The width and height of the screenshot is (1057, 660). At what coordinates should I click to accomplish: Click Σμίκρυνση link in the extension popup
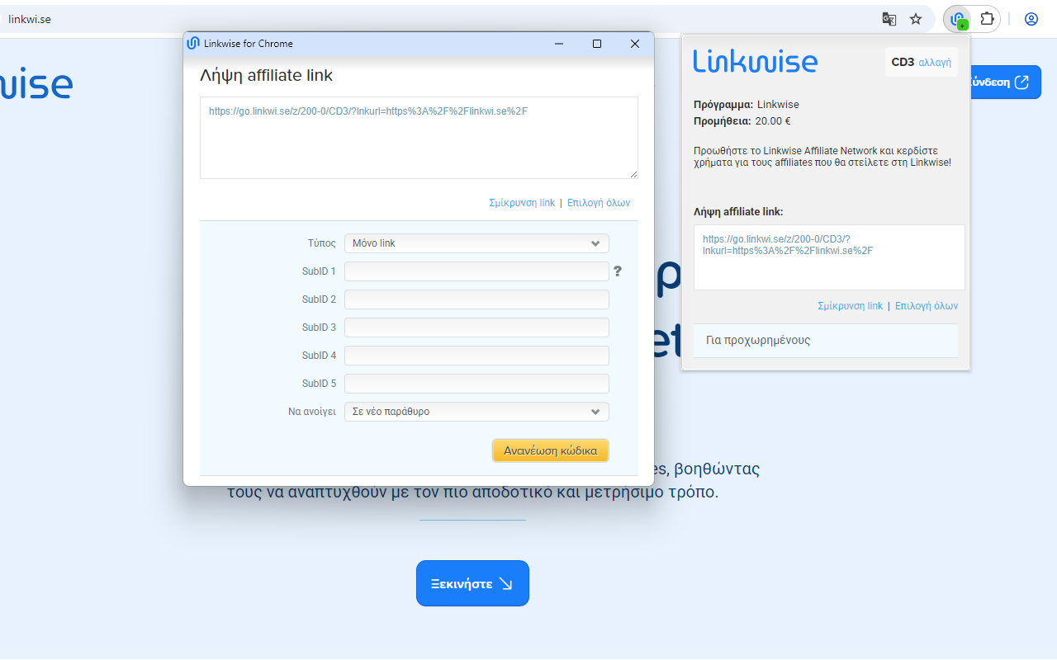tap(850, 306)
